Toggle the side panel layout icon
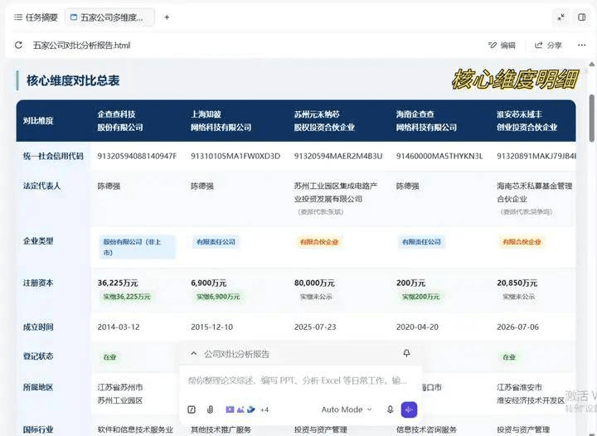Screen dimensions: 597x436 click(582, 17)
